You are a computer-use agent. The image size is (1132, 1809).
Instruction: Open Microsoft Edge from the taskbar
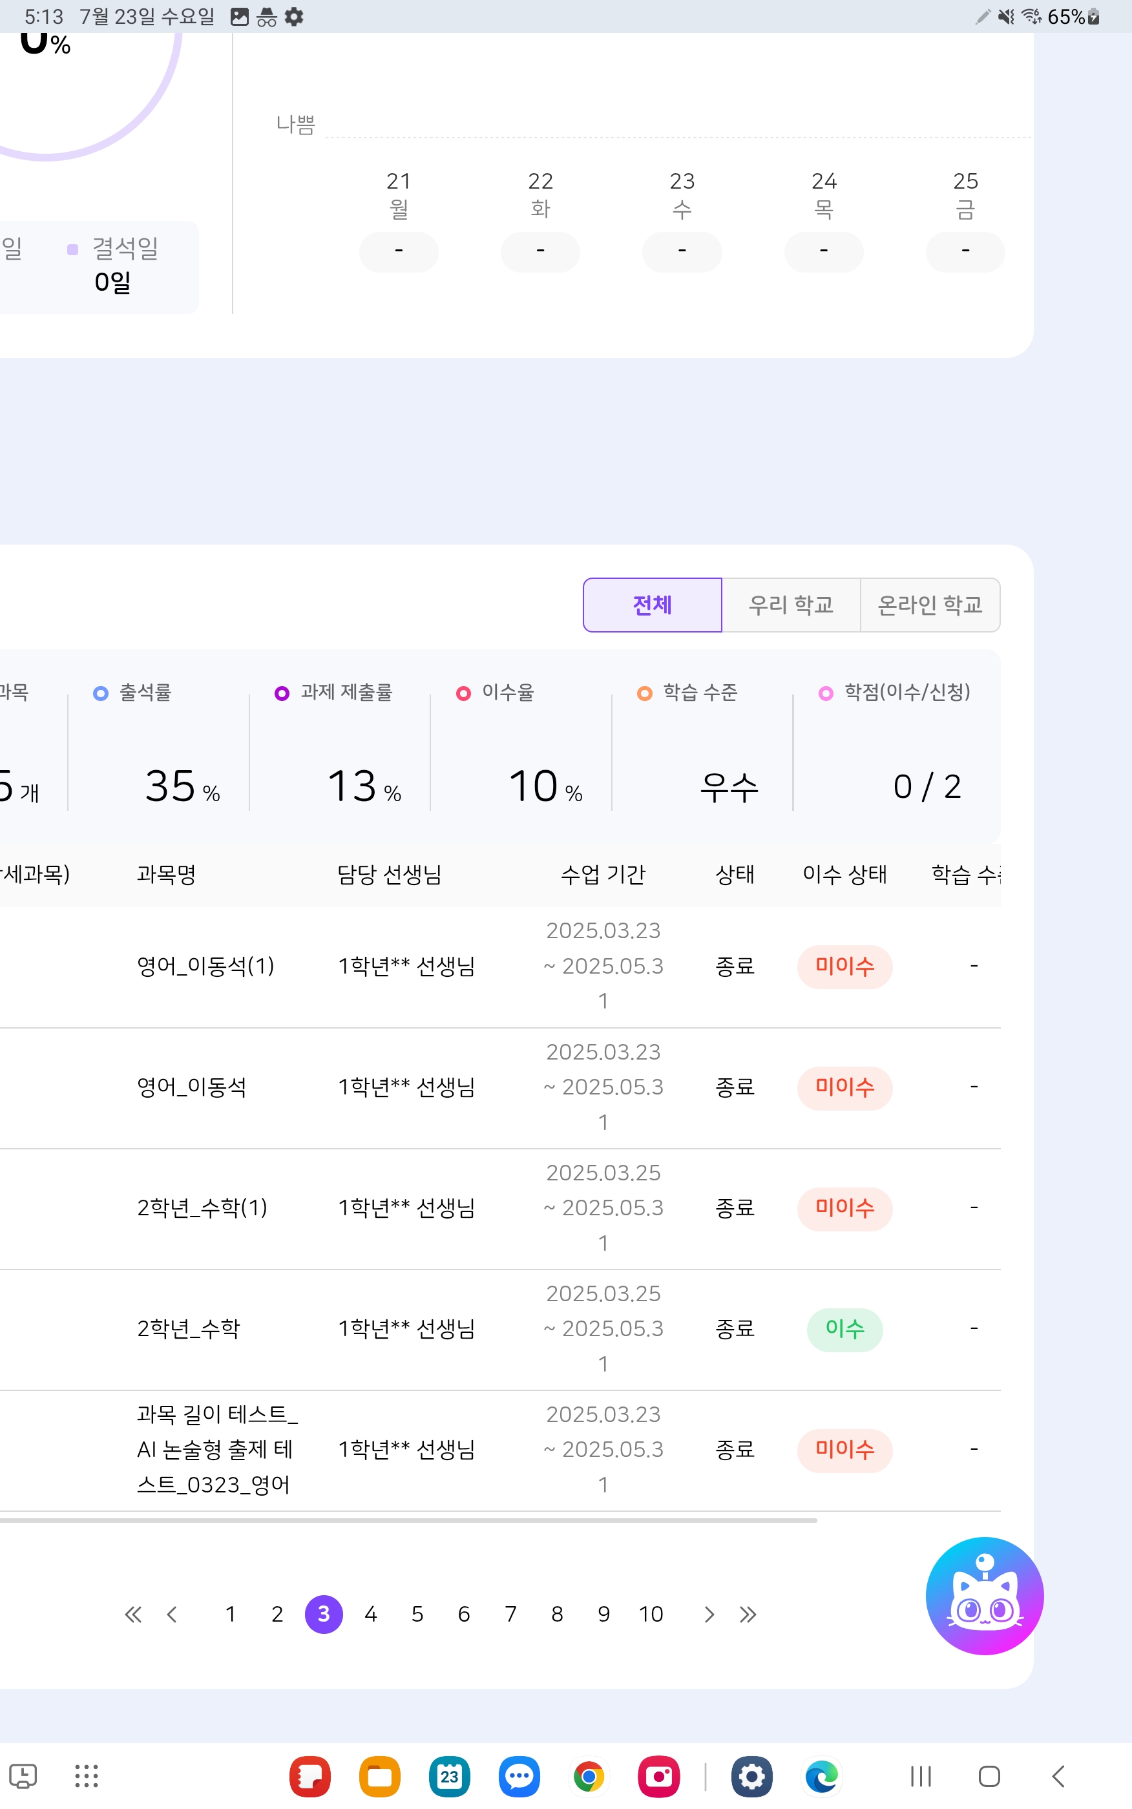click(821, 1775)
